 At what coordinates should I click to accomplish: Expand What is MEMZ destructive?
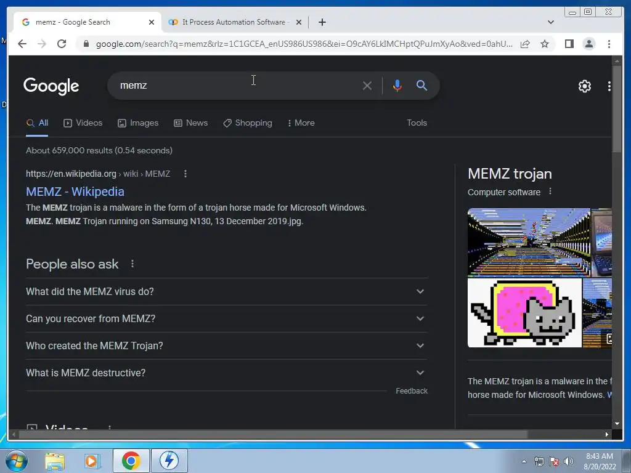(227, 373)
